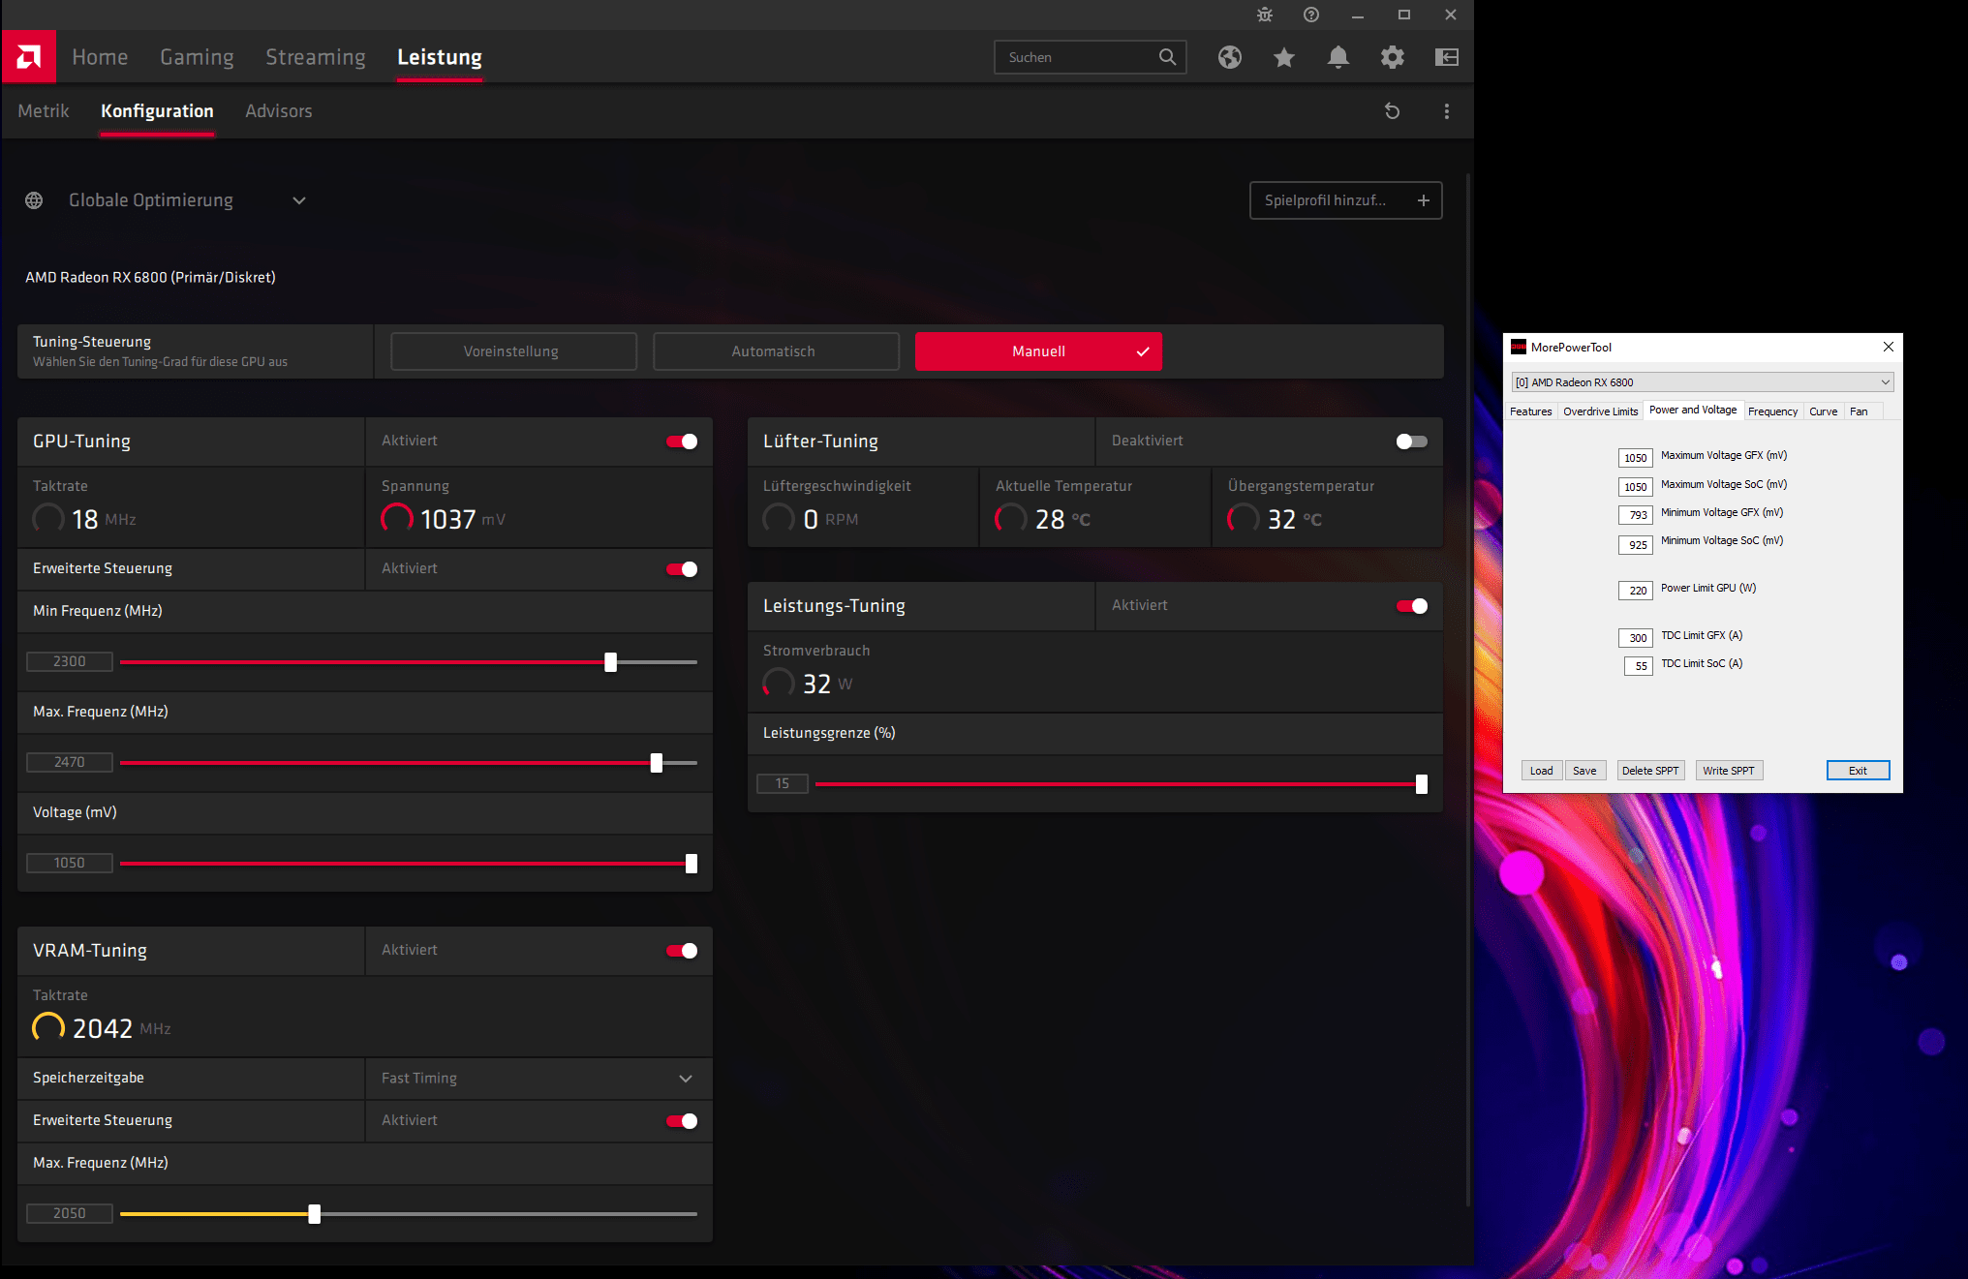Select Automatisch tuning mode
Image resolution: width=1968 pixels, height=1279 pixels.
pos(776,351)
